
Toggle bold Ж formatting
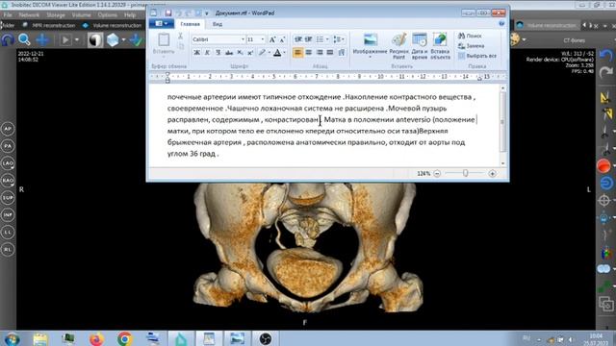click(196, 53)
